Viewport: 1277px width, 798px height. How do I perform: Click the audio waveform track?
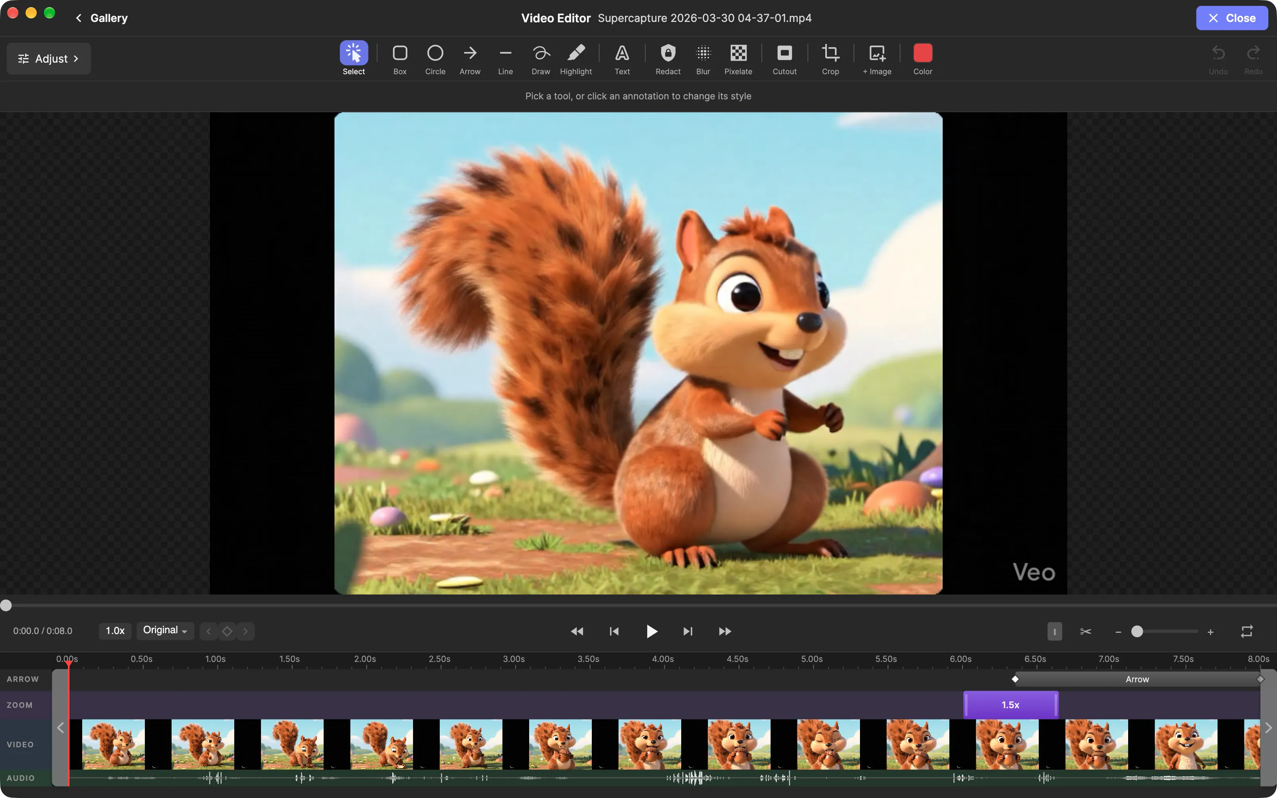[664, 778]
